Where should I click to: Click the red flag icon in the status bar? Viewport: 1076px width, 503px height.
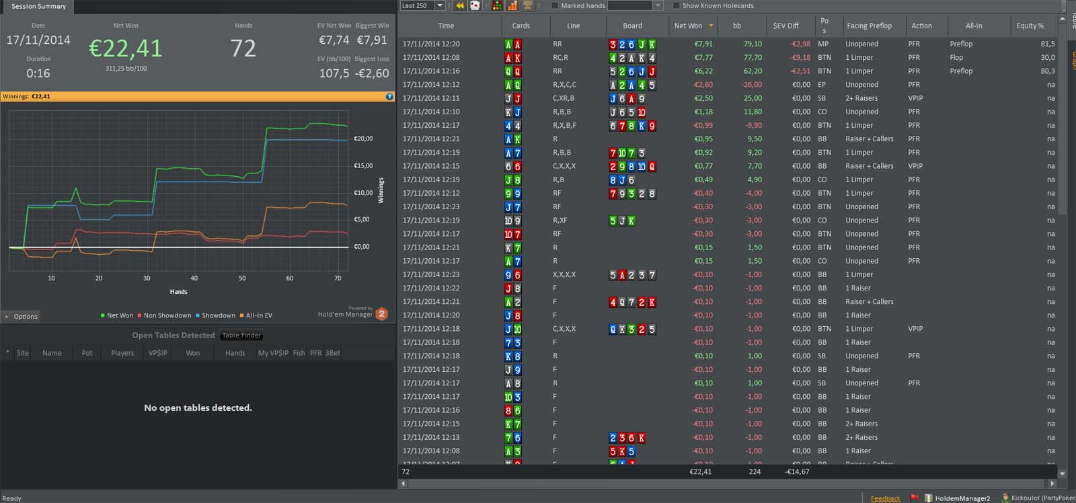[914, 498]
